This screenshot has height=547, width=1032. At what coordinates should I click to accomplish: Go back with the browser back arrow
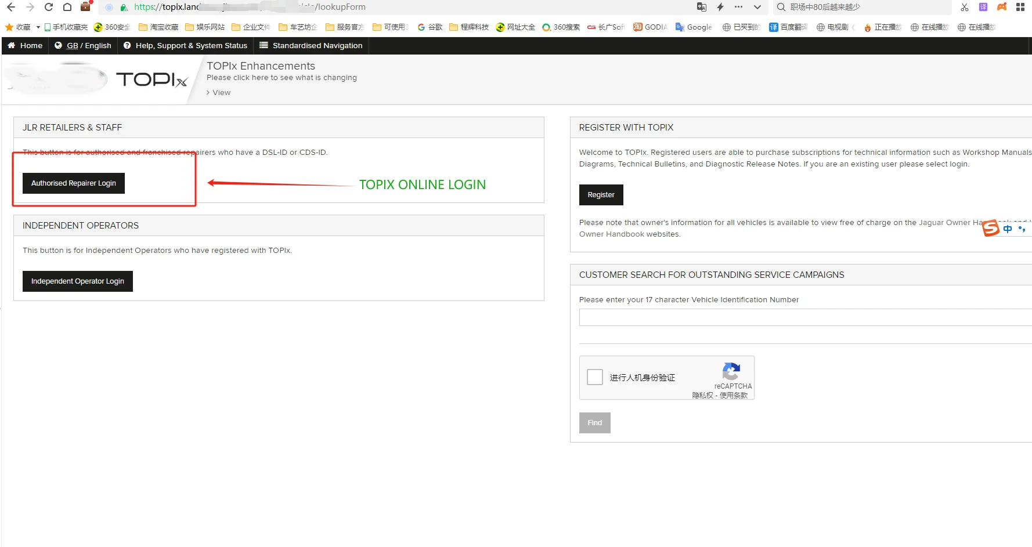(x=11, y=7)
